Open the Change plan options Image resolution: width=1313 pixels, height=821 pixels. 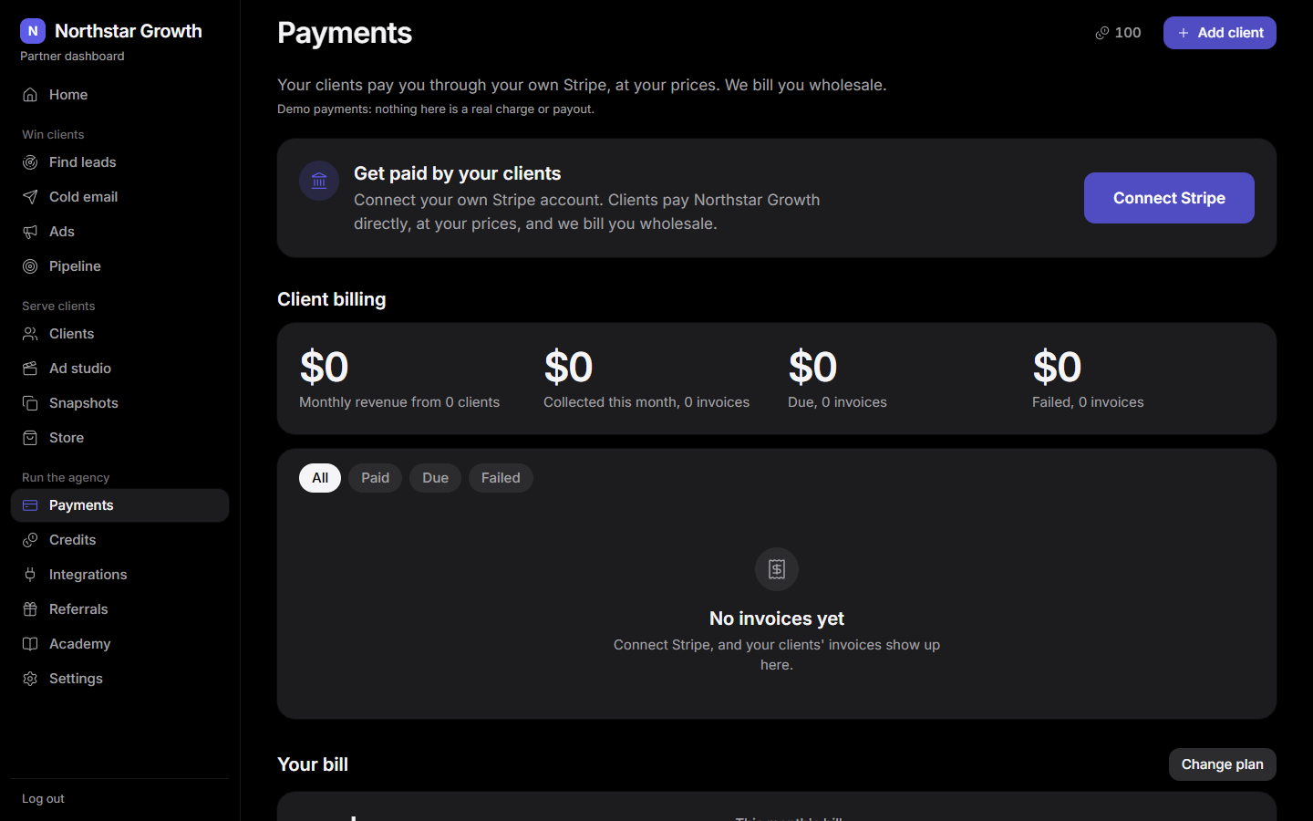pos(1223,764)
